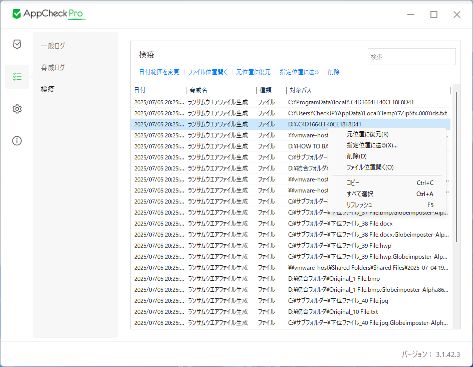Select the log list sidebar icon
The image size is (473, 367).
tap(17, 77)
